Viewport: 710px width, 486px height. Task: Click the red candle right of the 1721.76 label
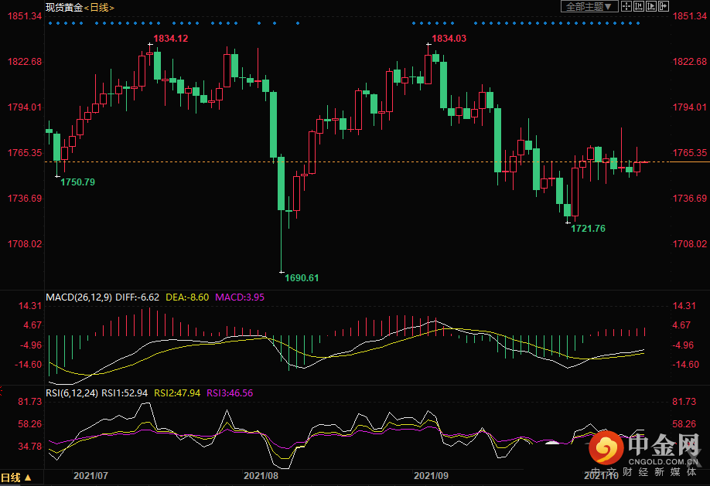point(575,192)
